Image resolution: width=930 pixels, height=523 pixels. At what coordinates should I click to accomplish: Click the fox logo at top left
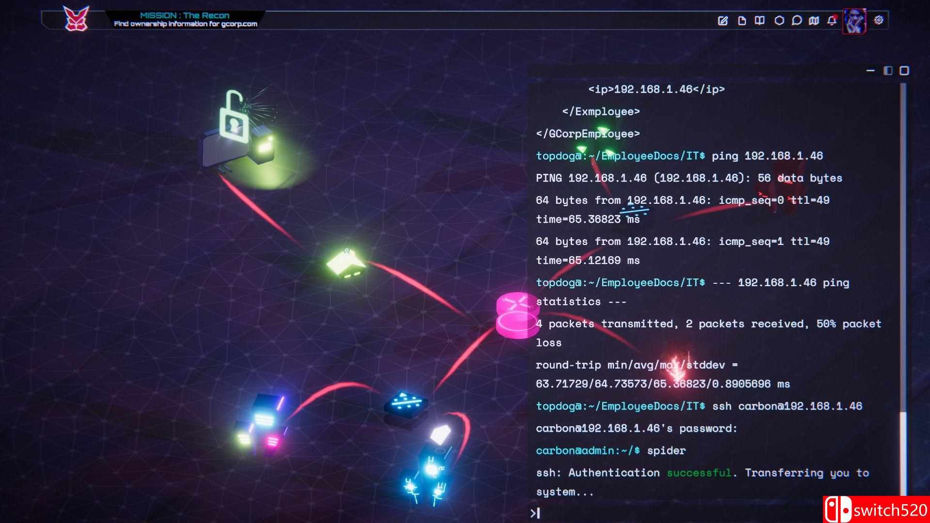[x=77, y=19]
